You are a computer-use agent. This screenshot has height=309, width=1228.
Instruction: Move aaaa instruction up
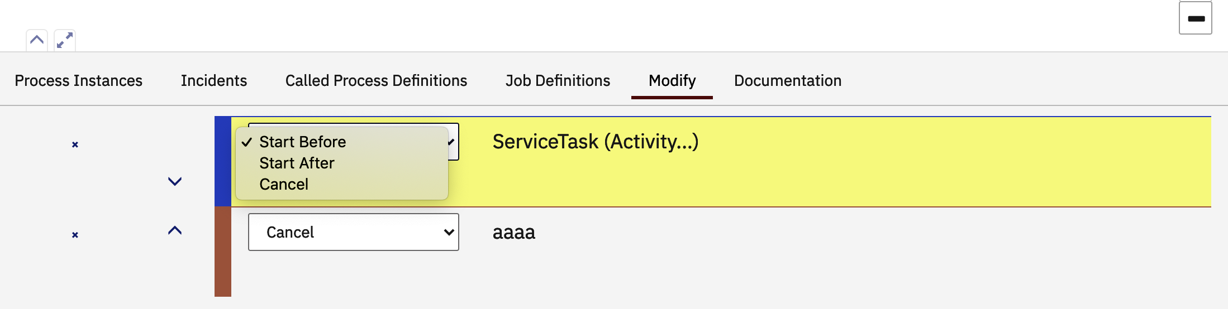coord(175,230)
